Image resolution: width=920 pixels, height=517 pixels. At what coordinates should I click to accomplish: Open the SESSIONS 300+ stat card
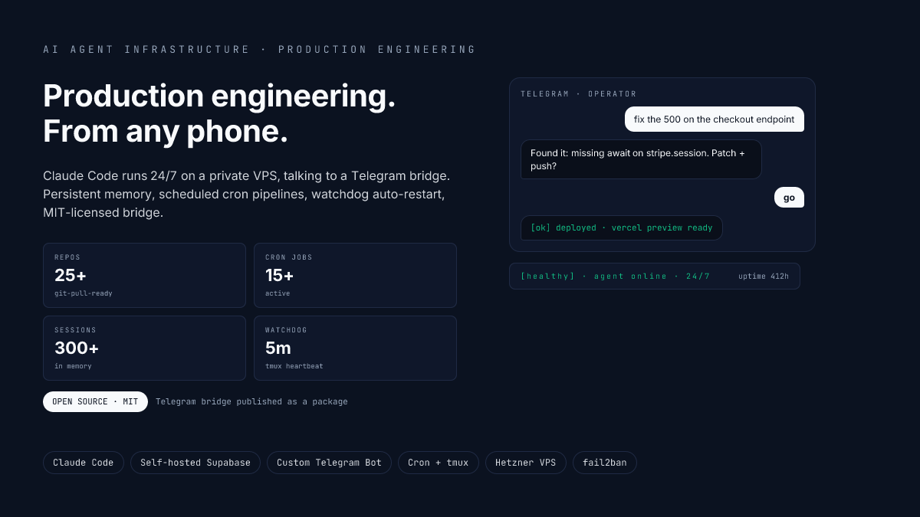tap(144, 348)
